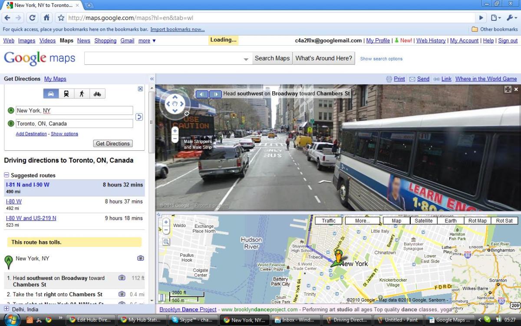Toggle the Traffic map layer
Viewport: 521px width, 326px height.
329,221
